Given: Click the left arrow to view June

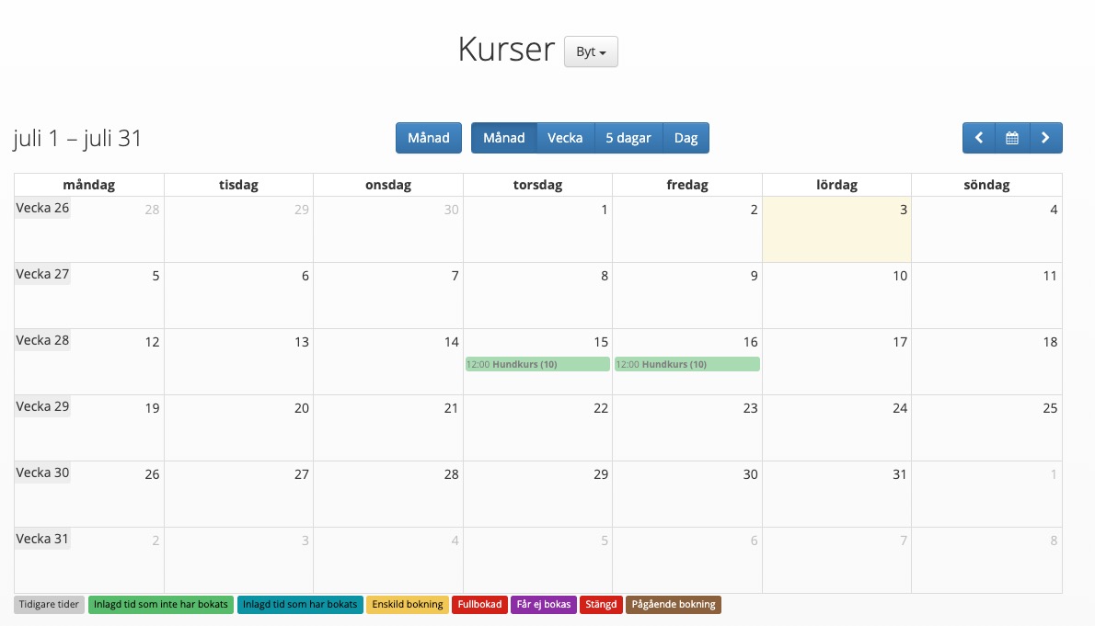Looking at the screenshot, I should point(979,137).
